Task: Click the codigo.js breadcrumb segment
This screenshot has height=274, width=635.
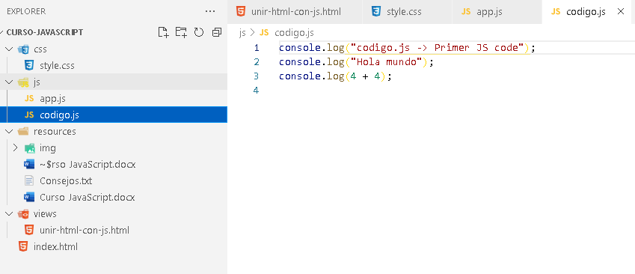Action: pos(294,33)
